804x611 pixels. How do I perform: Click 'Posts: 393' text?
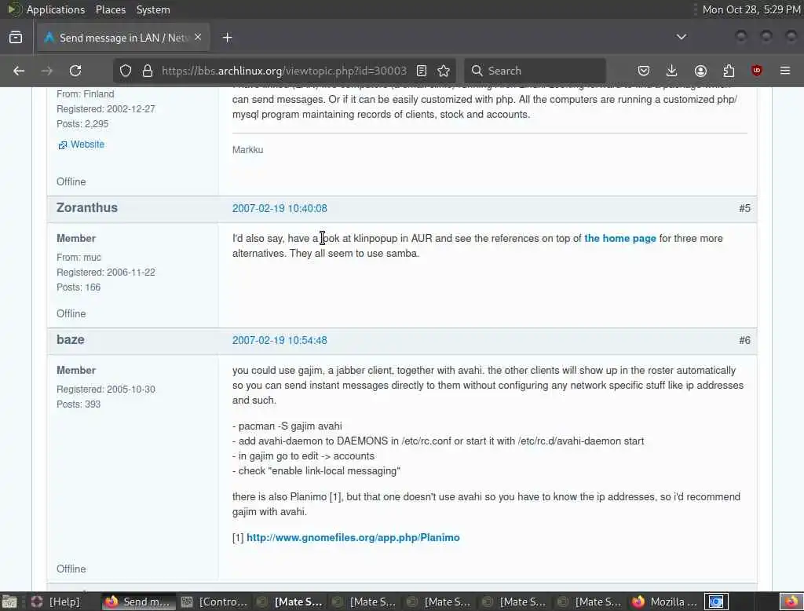[79, 404]
